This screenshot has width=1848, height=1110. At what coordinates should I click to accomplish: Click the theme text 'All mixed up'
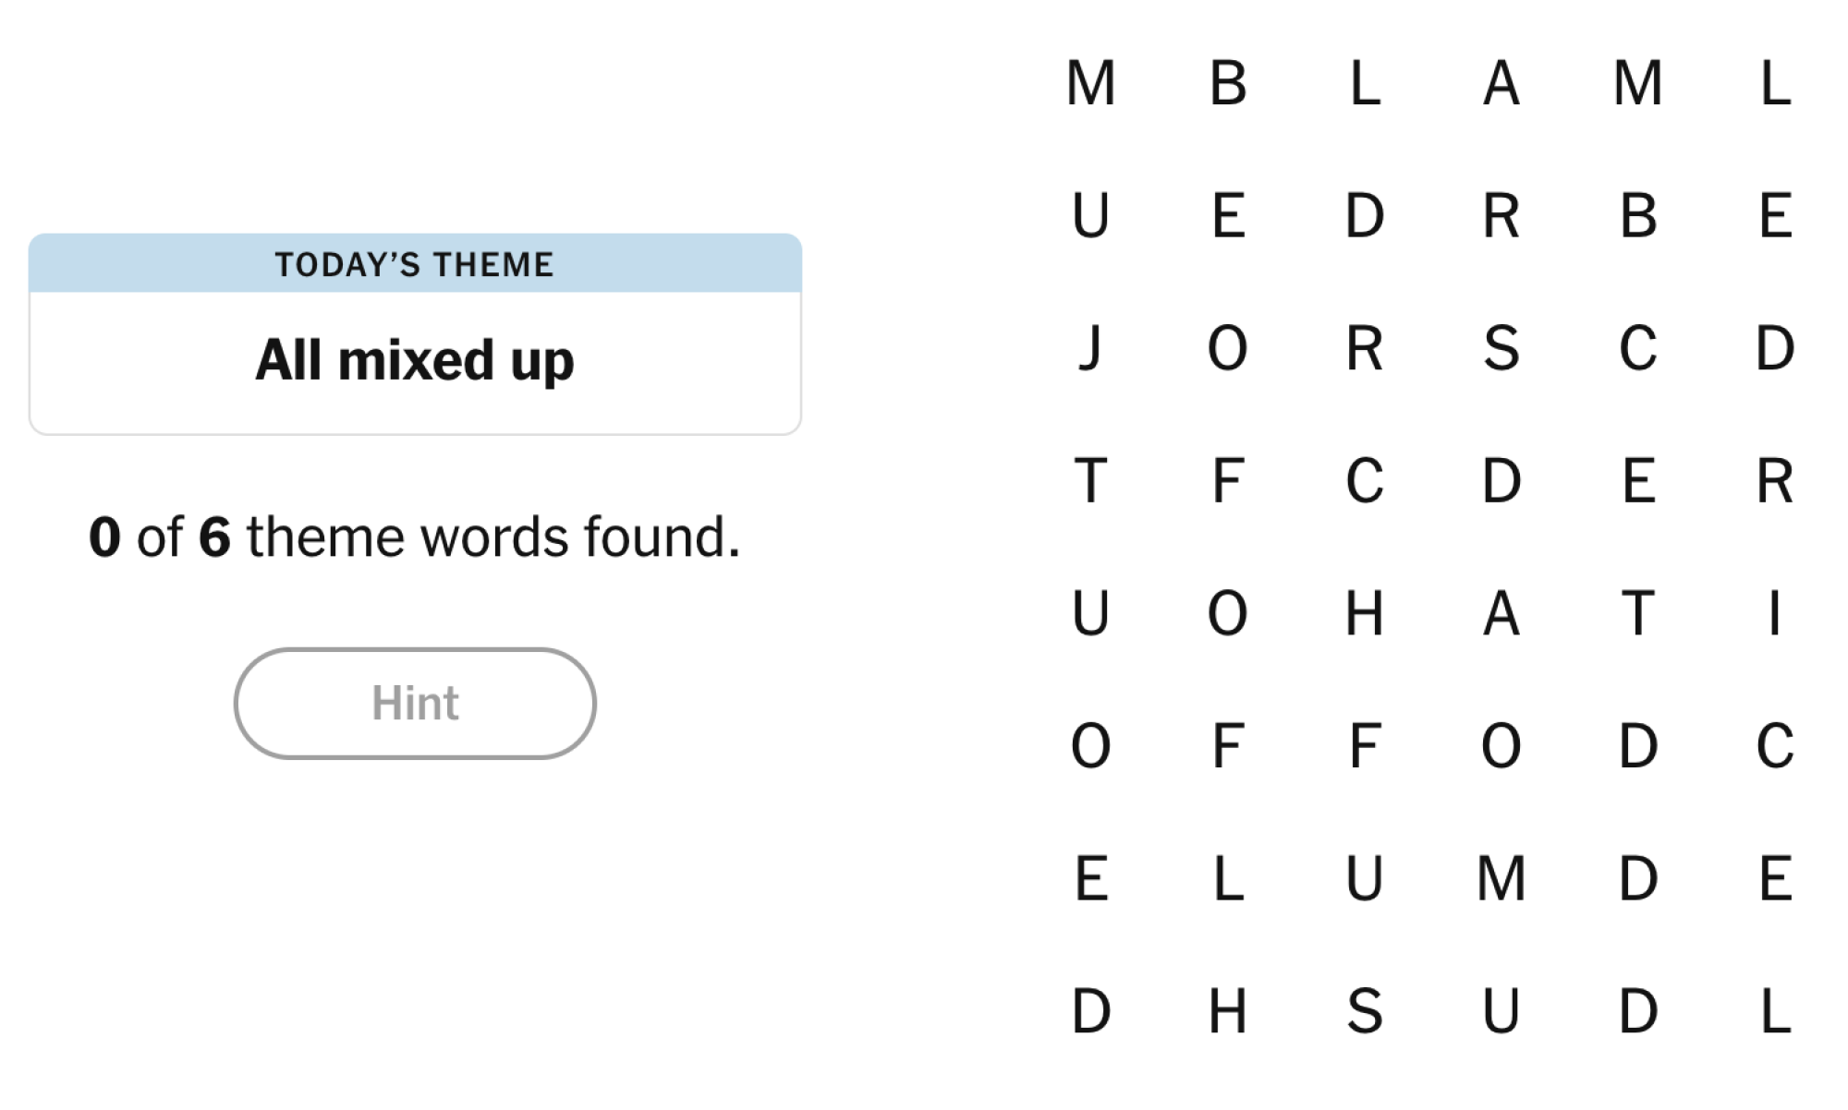pyautogui.click(x=415, y=359)
